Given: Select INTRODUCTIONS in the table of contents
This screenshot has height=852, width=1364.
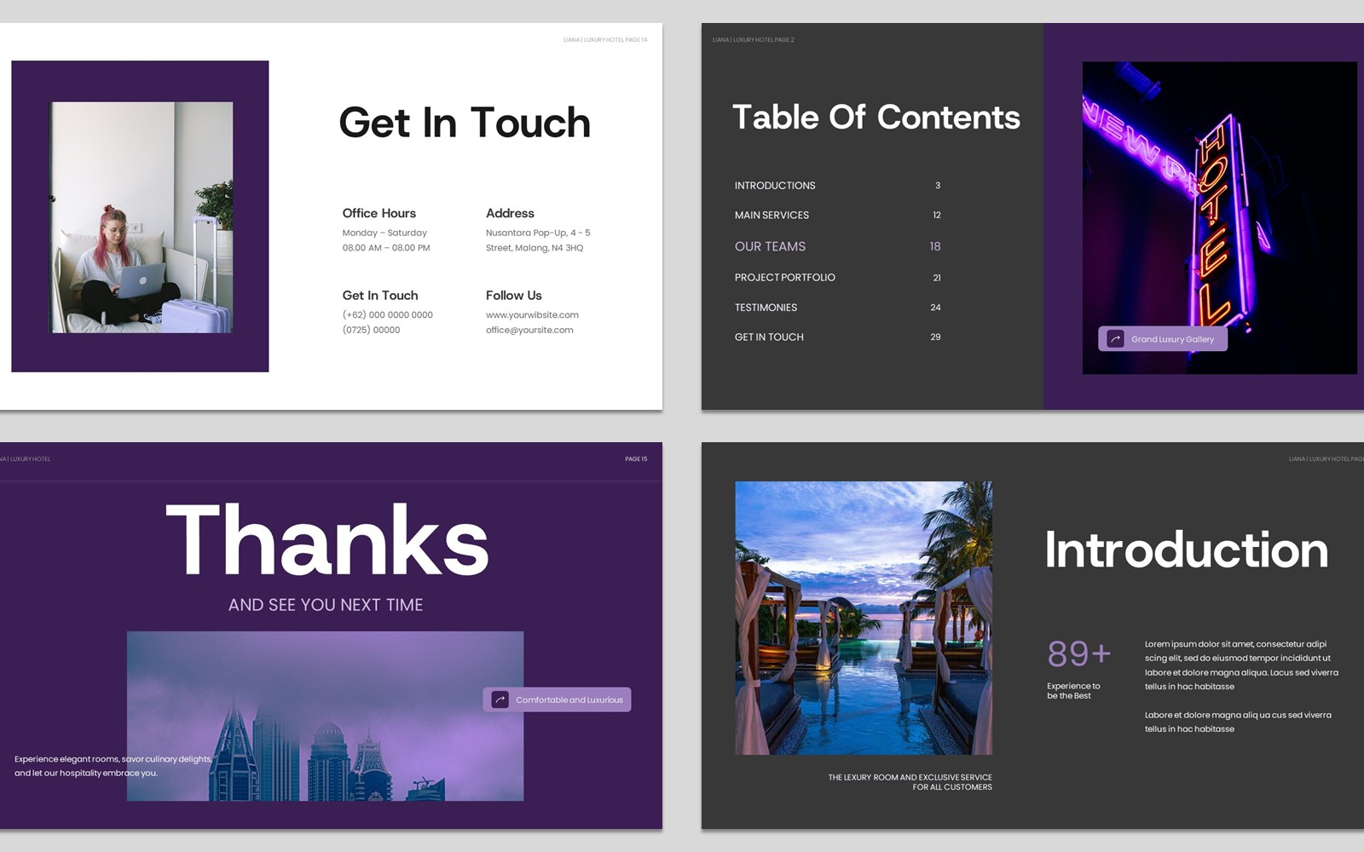Looking at the screenshot, I should click(x=775, y=186).
